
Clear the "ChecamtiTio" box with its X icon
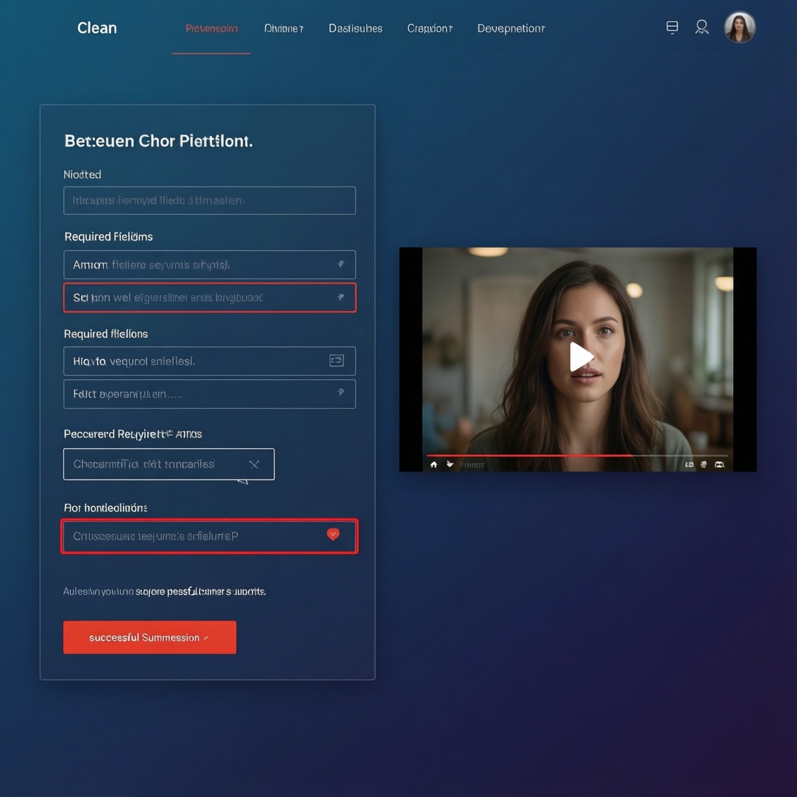[x=254, y=464]
